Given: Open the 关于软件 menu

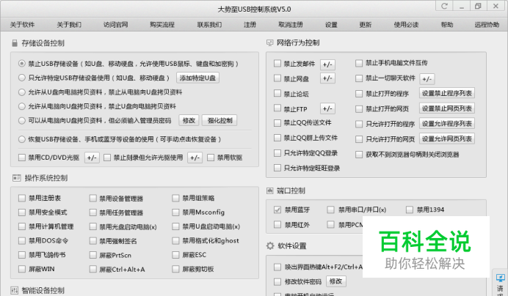Looking at the screenshot, I should point(22,25).
